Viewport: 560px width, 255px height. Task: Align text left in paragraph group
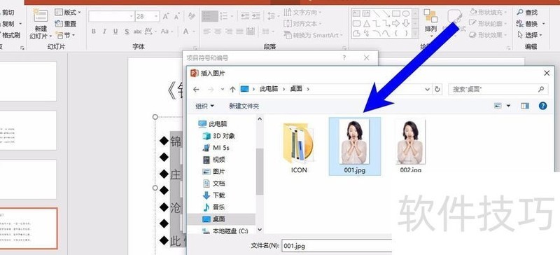(x=206, y=32)
